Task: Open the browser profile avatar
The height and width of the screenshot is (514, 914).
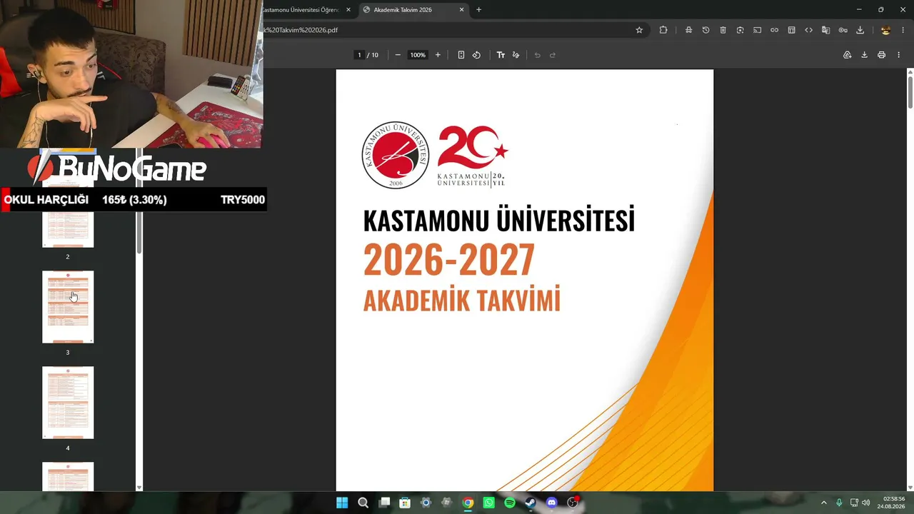Action: pos(885,30)
